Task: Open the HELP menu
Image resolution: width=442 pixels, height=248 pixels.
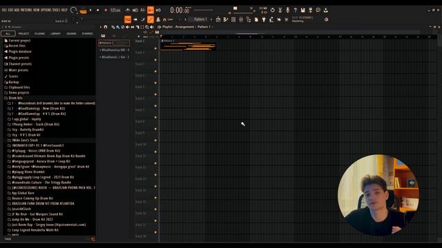Action: click(x=64, y=10)
